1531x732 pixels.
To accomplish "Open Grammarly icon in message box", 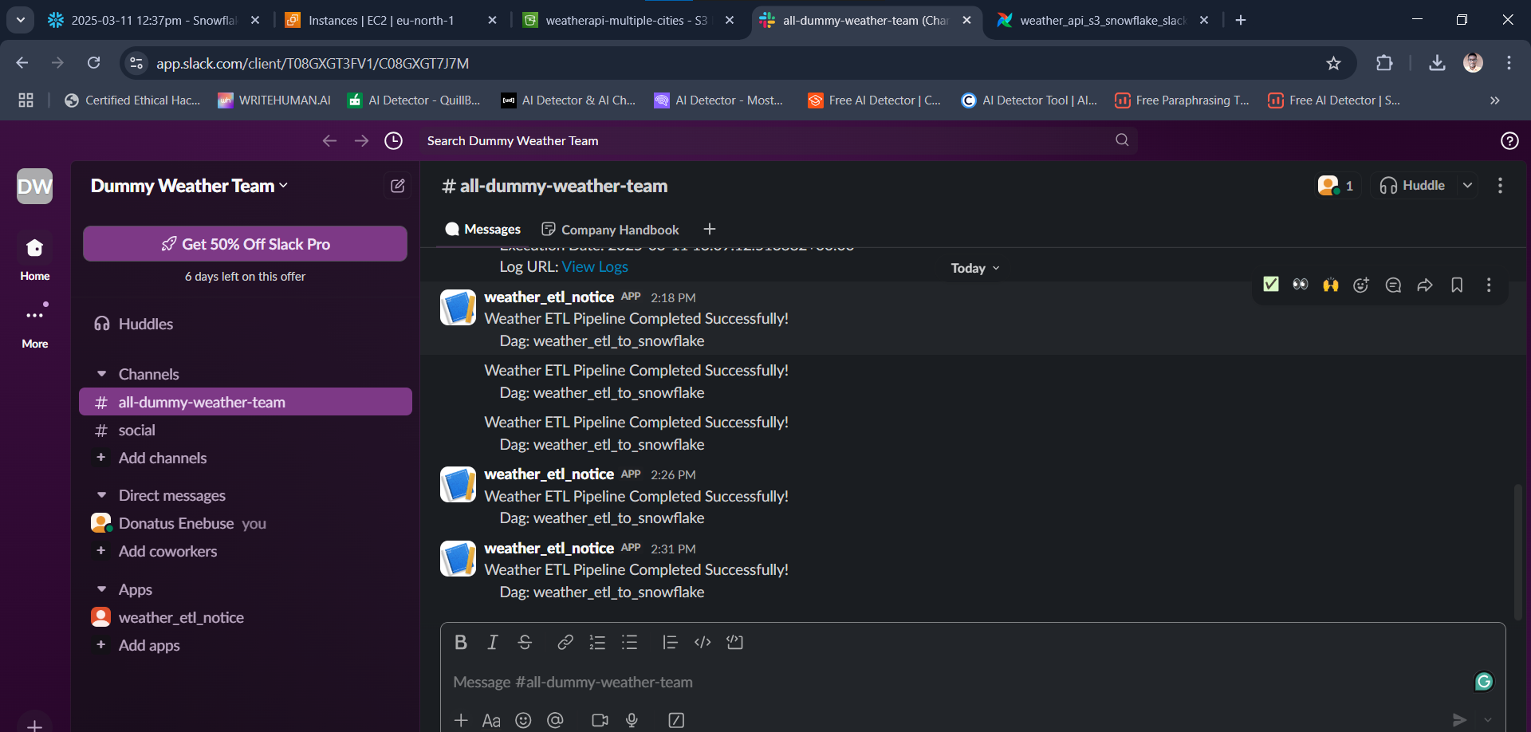I will pyautogui.click(x=1484, y=682).
